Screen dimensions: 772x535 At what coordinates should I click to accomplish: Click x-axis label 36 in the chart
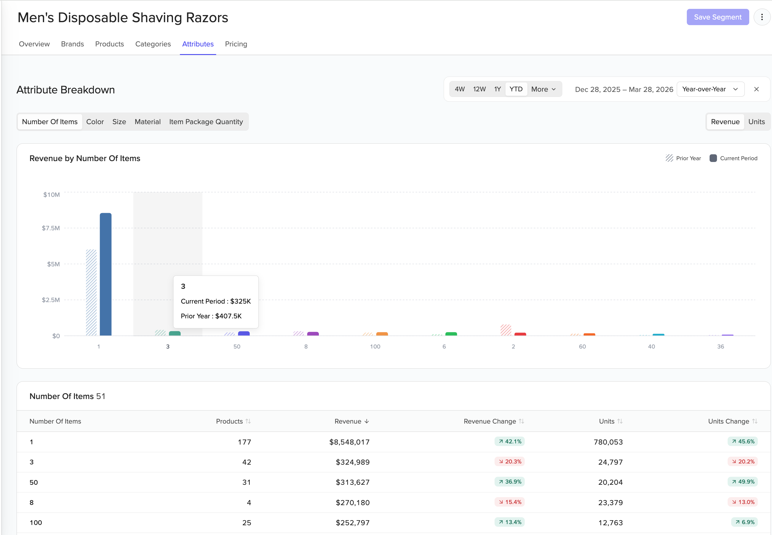(x=720, y=347)
